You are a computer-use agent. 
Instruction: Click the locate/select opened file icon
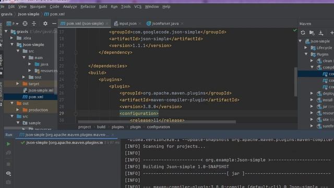(25, 23)
